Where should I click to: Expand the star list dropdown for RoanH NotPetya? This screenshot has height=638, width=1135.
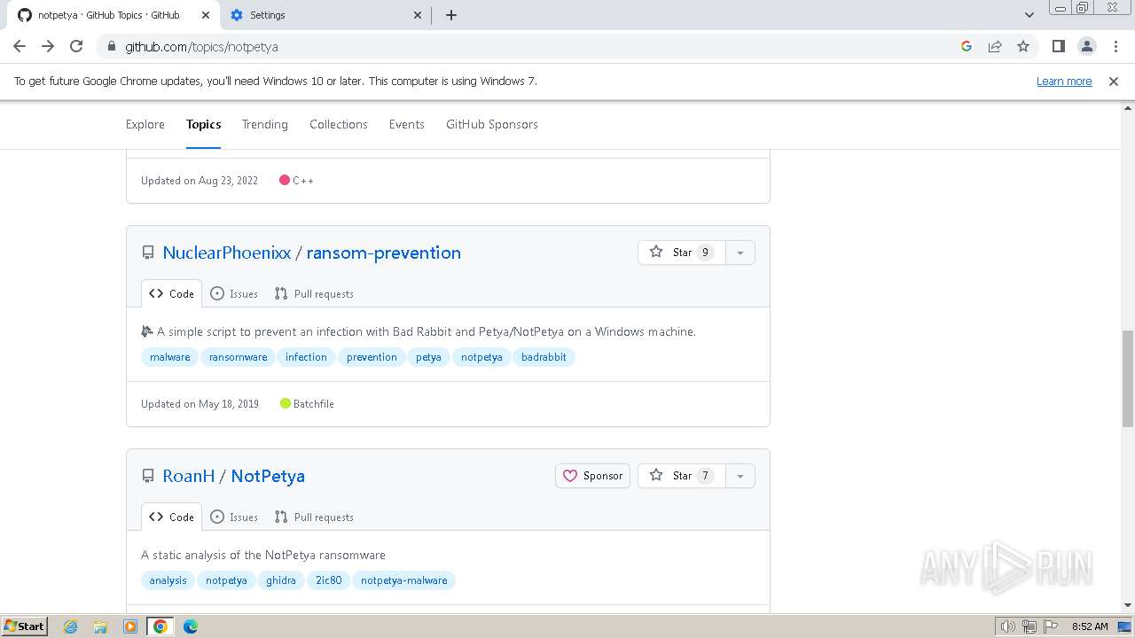(740, 476)
